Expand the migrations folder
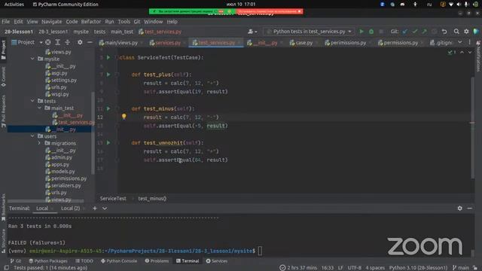This screenshot has width=482, height=271. tap(39, 143)
